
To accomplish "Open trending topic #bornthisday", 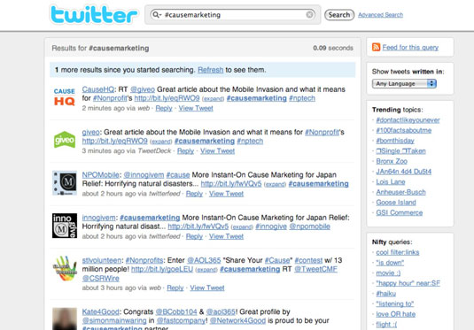I will tap(395, 141).
